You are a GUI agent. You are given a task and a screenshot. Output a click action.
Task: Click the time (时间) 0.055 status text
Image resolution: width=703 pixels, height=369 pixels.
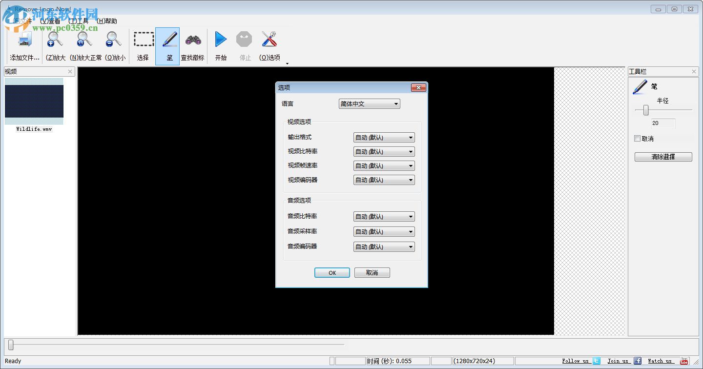(390, 361)
